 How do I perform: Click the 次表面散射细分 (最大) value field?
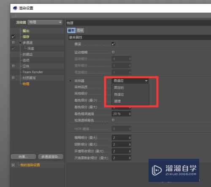click(x=120, y=158)
